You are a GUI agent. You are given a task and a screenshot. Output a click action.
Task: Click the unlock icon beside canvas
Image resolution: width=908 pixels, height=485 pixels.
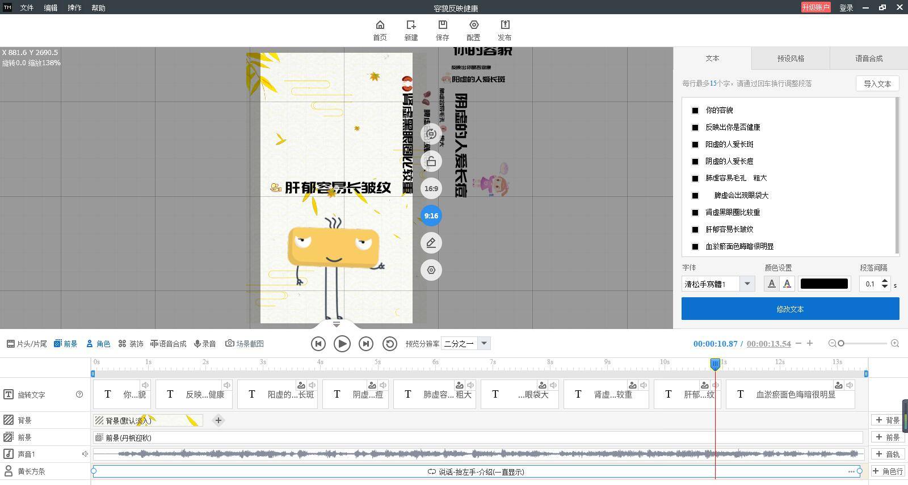[x=431, y=162]
